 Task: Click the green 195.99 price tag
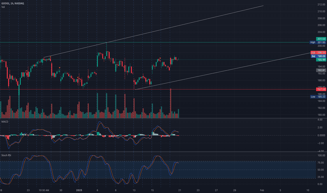click(321, 60)
